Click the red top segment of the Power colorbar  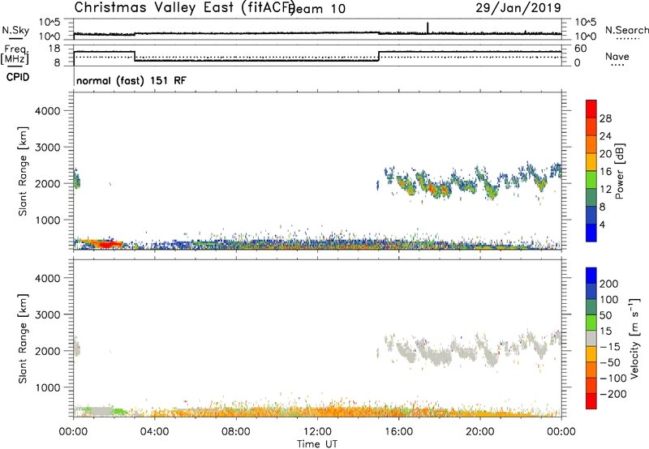click(x=591, y=109)
